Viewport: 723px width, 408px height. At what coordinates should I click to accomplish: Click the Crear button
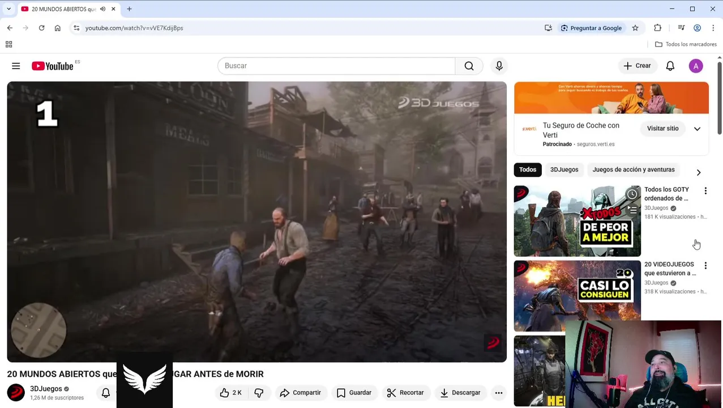pos(637,66)
